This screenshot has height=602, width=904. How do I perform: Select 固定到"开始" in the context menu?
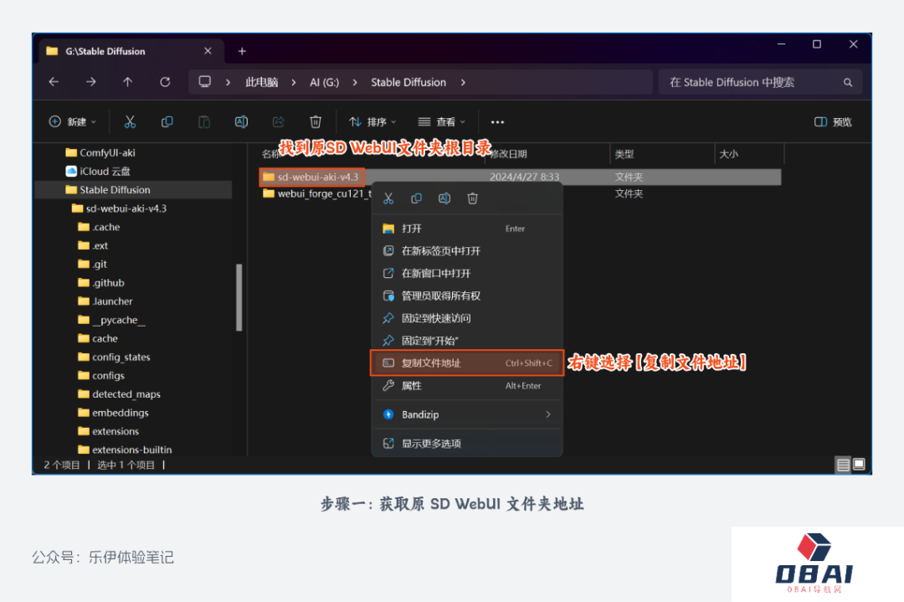coord(467,340)
